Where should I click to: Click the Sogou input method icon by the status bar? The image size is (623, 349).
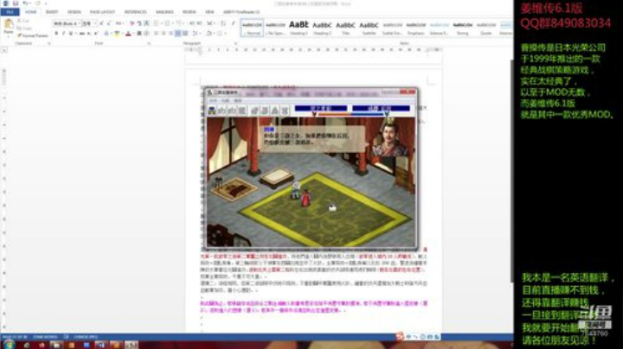[x=399, y=336]
